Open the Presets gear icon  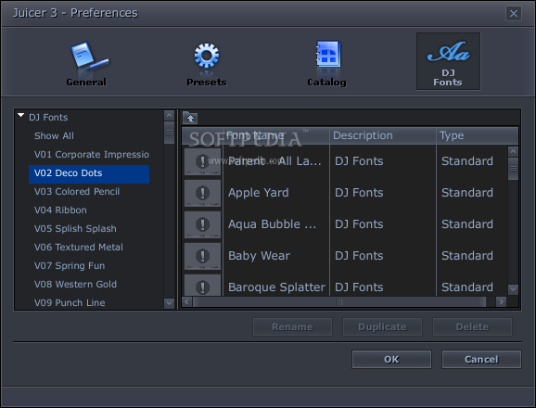tap(207, 63)
